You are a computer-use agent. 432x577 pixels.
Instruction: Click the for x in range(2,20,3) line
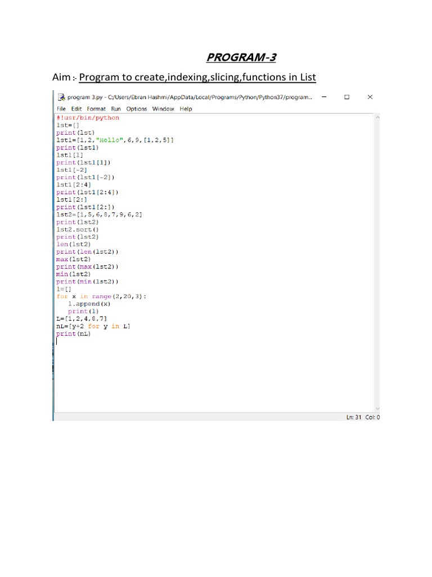point(101,296)
